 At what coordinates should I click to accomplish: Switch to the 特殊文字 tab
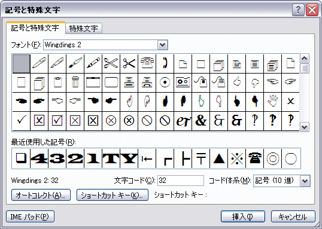[84, 29]
